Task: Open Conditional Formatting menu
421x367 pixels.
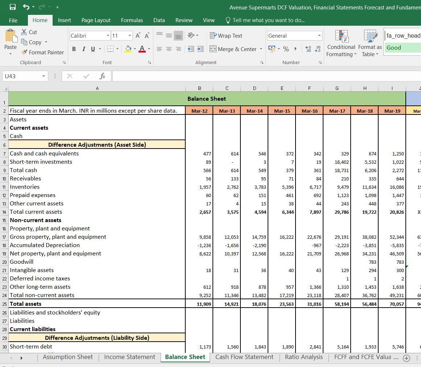Action: tap(341, 43)
